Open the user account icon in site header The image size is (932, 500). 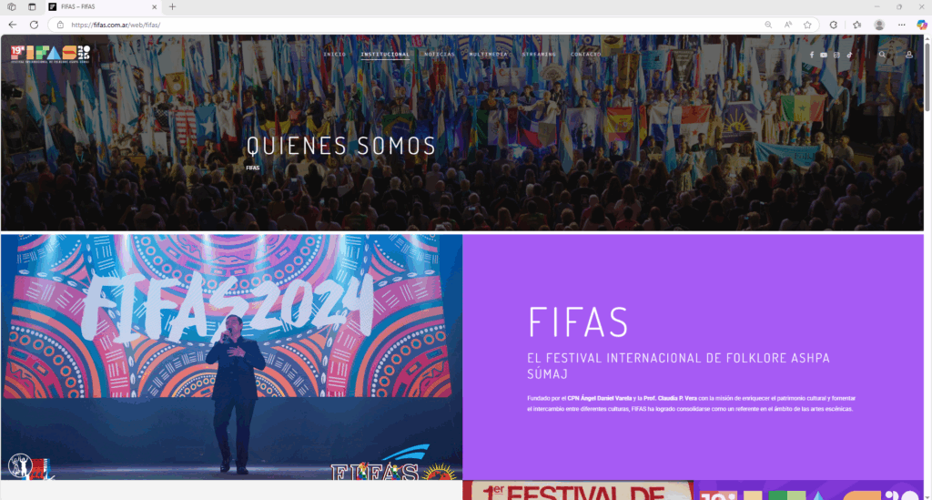click(909, 55)
